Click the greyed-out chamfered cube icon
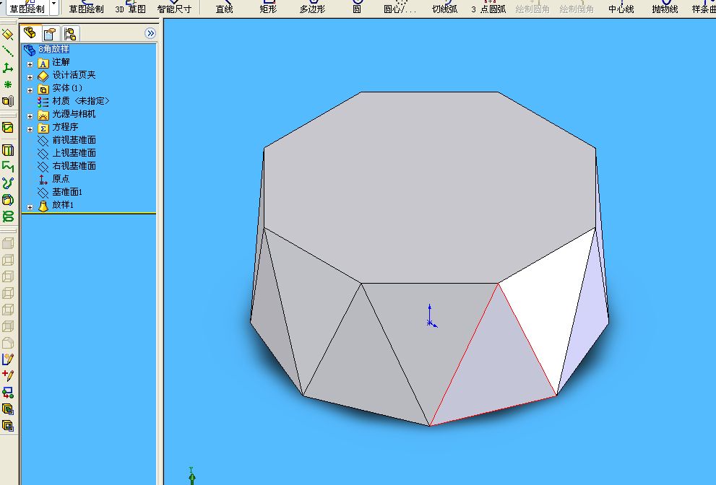 pyautogui.click(x=8, y=343)
